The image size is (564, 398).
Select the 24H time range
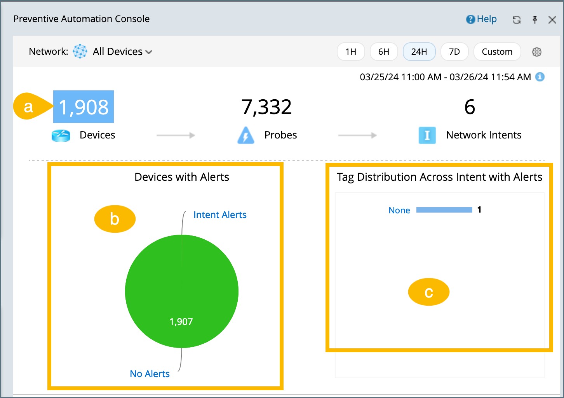pyautogui.click(x=419, y=52)
